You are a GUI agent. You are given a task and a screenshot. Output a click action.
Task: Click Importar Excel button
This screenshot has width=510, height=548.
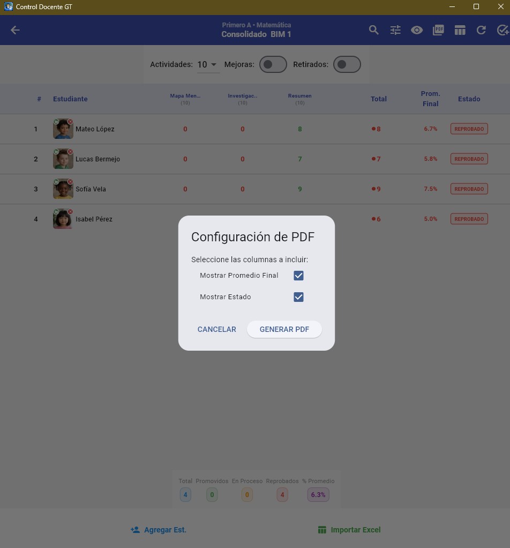pyautogui.click(x=349, y=530)
